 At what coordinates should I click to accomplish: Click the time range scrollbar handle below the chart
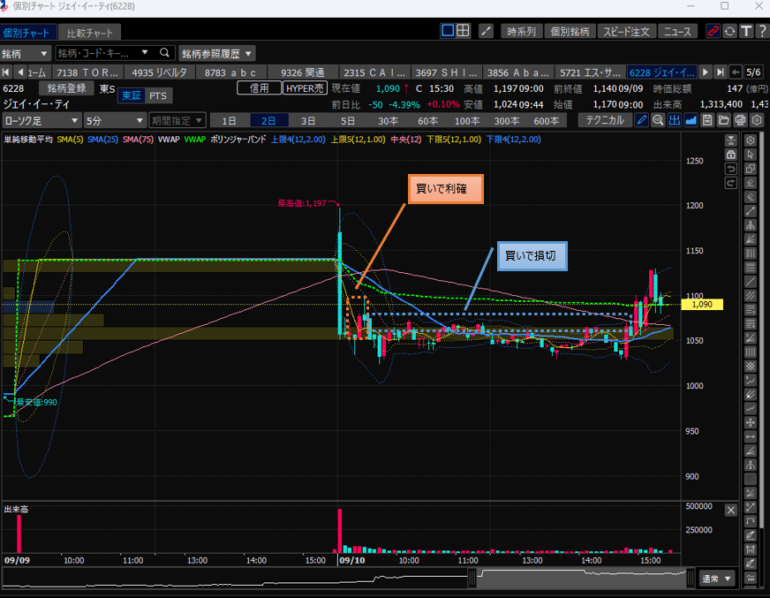[474, 579]
